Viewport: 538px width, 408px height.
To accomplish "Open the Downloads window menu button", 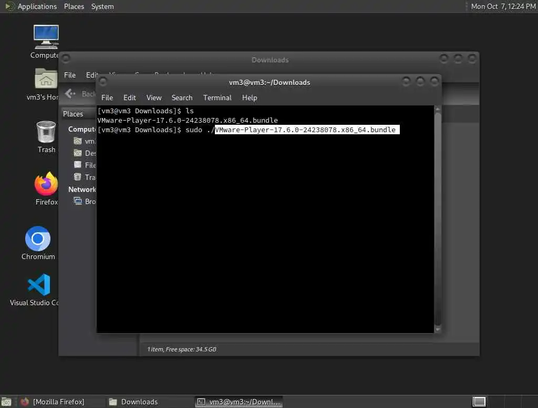I will tap(66, 59).
